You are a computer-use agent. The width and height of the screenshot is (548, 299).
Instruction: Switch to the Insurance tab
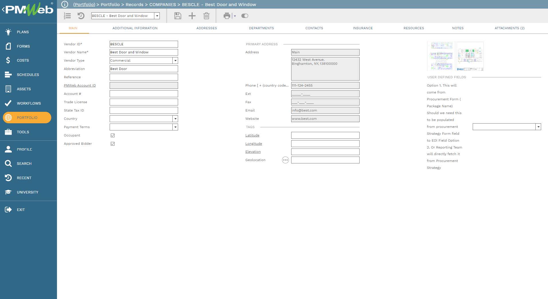362,28
